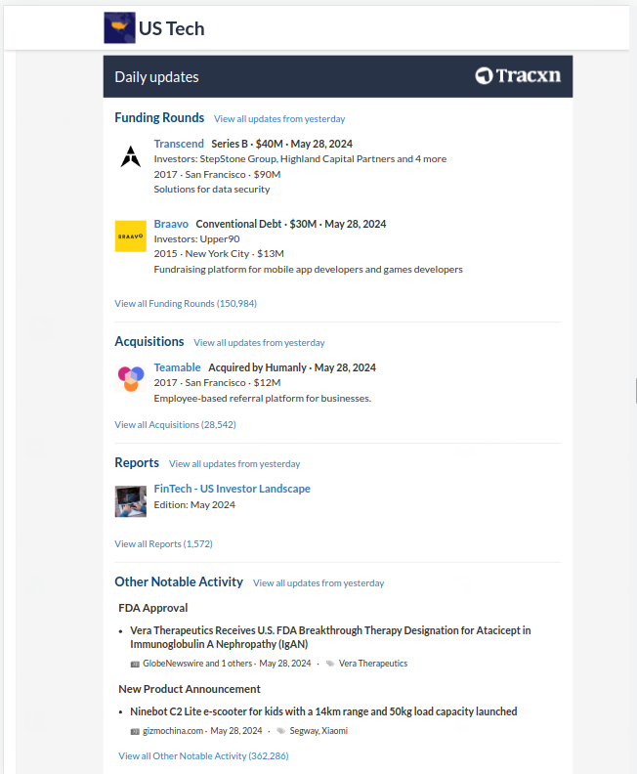View all Reports updates from yesterday
Viewport: 637px width, 774px height.
click(x=234, y=464)
